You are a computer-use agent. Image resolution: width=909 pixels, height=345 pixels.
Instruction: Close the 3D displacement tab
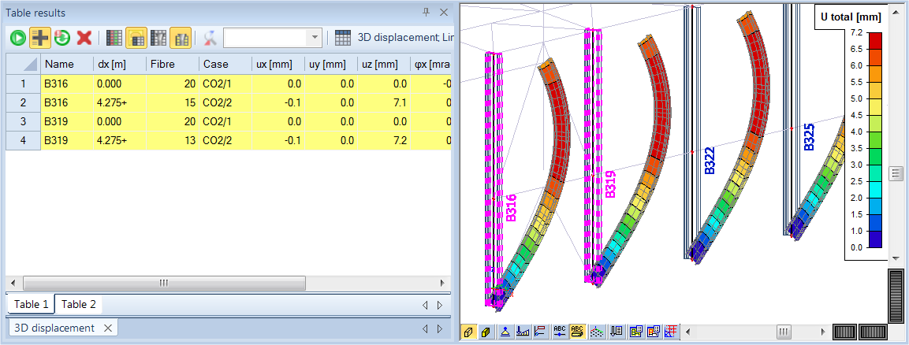(108, 328)
